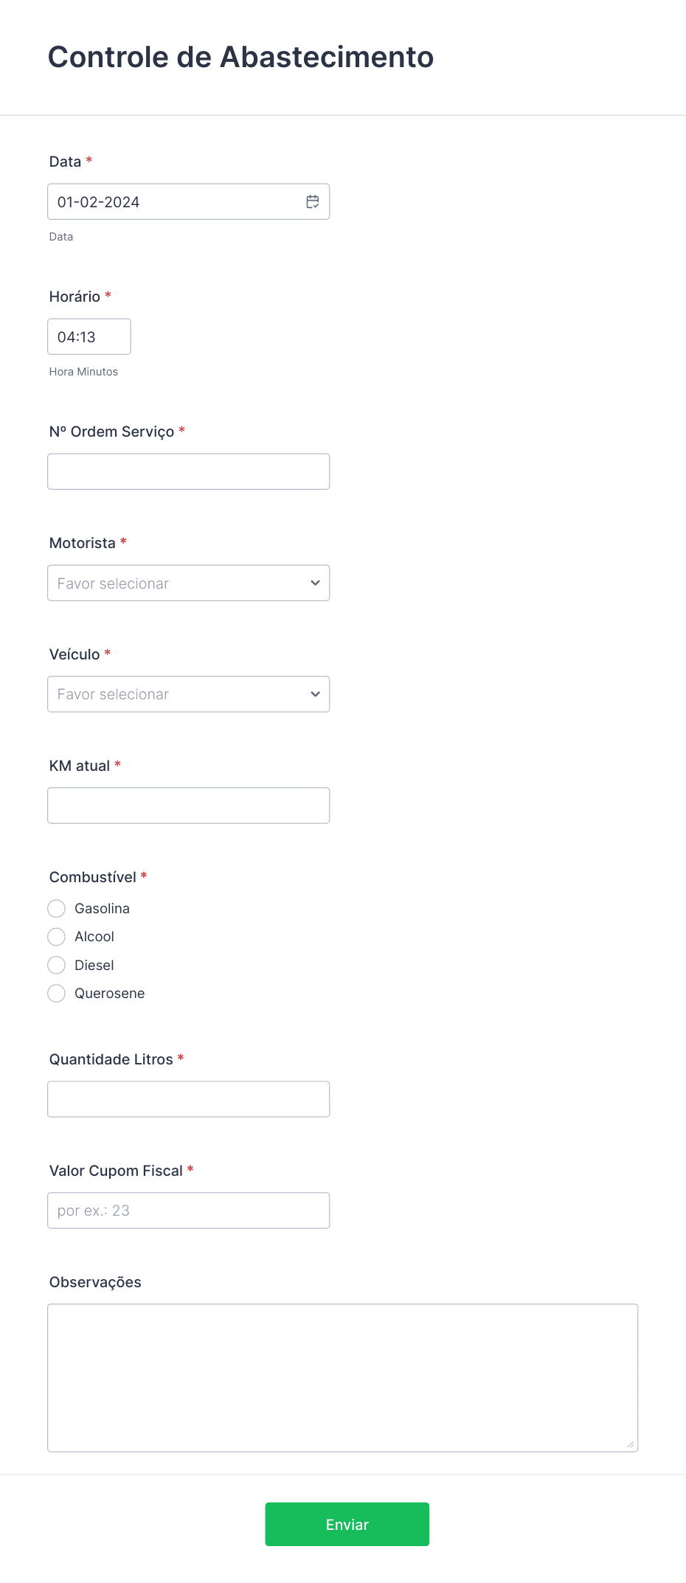The width and height of the screenshot is (686, 1583).
Task: Click the Horário time field
Action: (89, 337)
